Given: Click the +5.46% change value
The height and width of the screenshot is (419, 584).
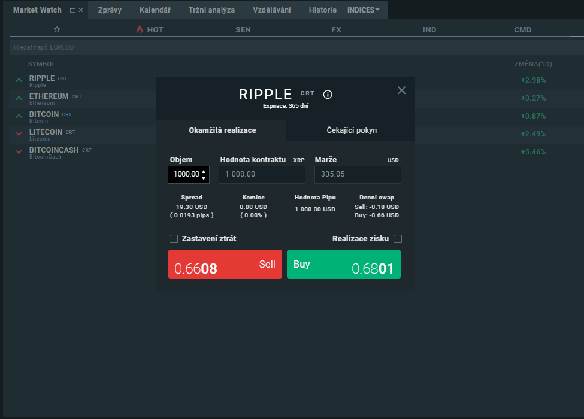Looking at the screenshot, I should tap(533, 152).
